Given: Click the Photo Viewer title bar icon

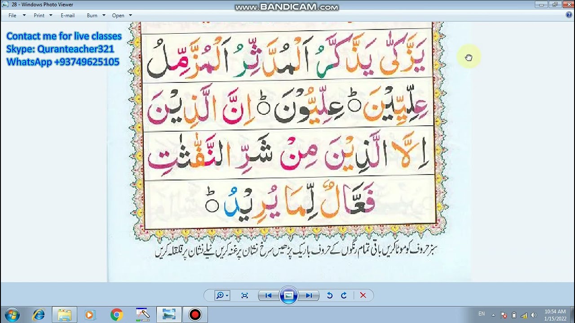Looking at the screenshot, I should click(x=4, y=4).
